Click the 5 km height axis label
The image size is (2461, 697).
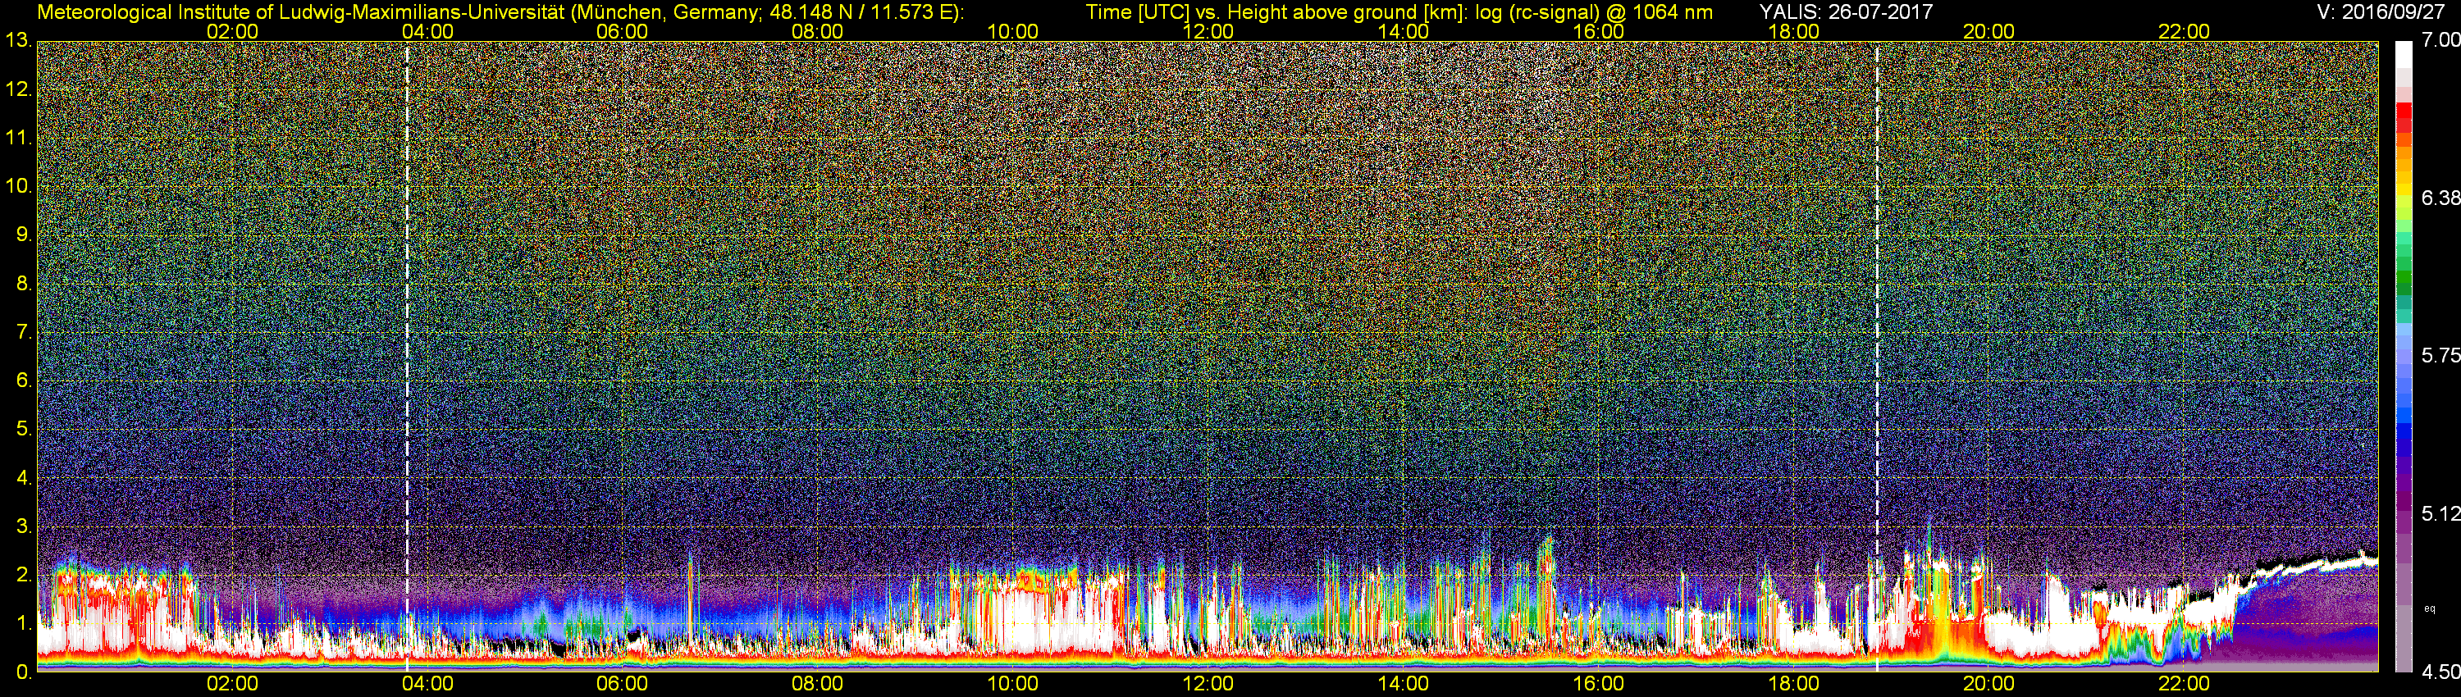pos(23,429)
